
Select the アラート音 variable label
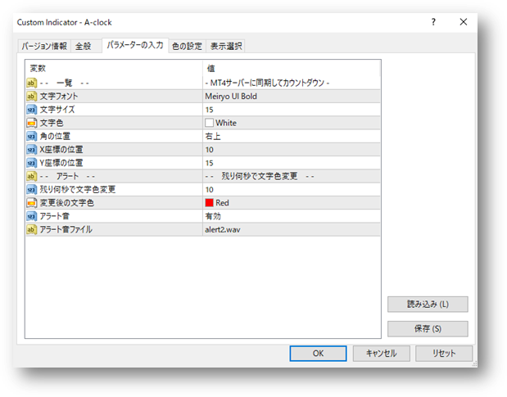54,216
